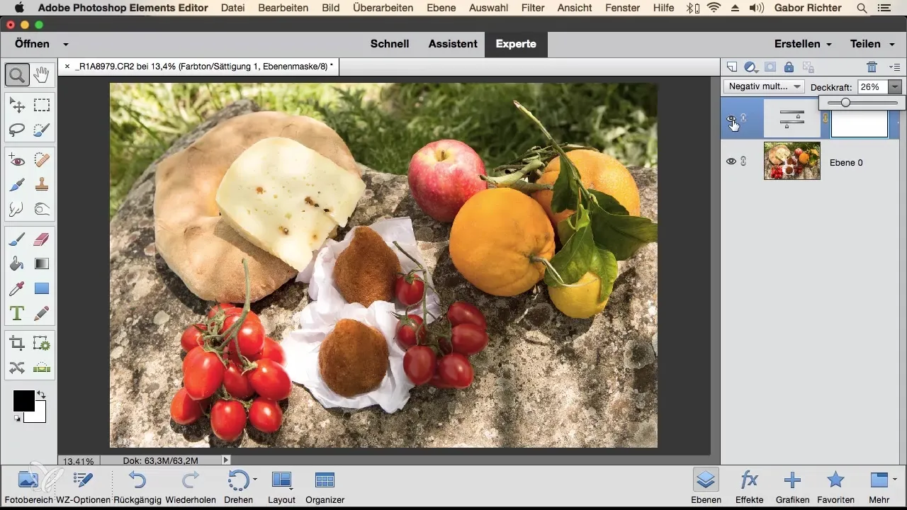
Task: Reset default colors with the small swatch icon
Action: click(17, 419)
